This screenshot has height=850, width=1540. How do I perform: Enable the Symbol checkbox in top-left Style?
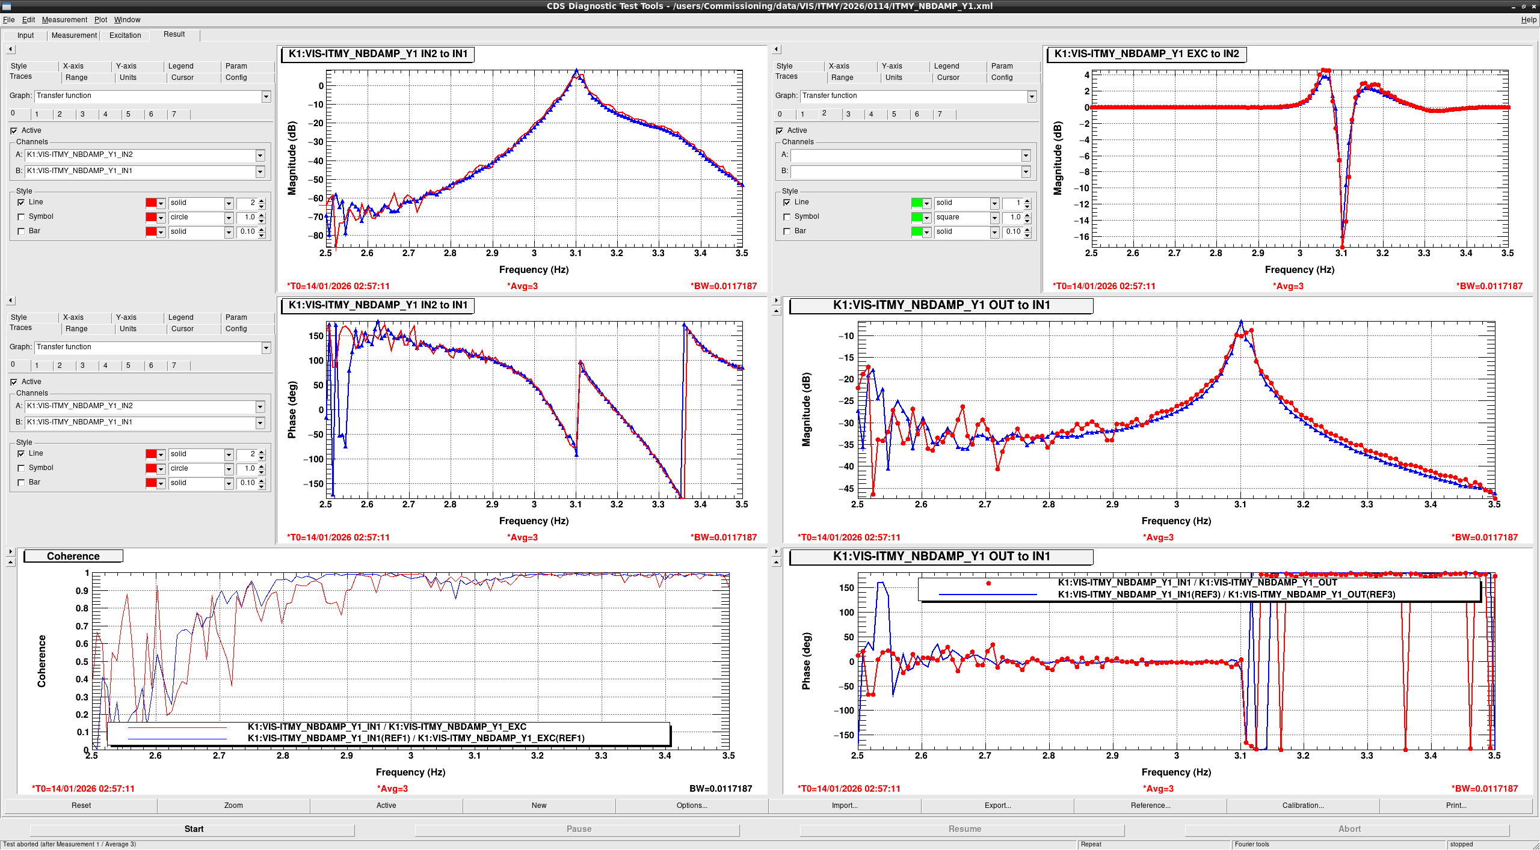tap(21, 217)
